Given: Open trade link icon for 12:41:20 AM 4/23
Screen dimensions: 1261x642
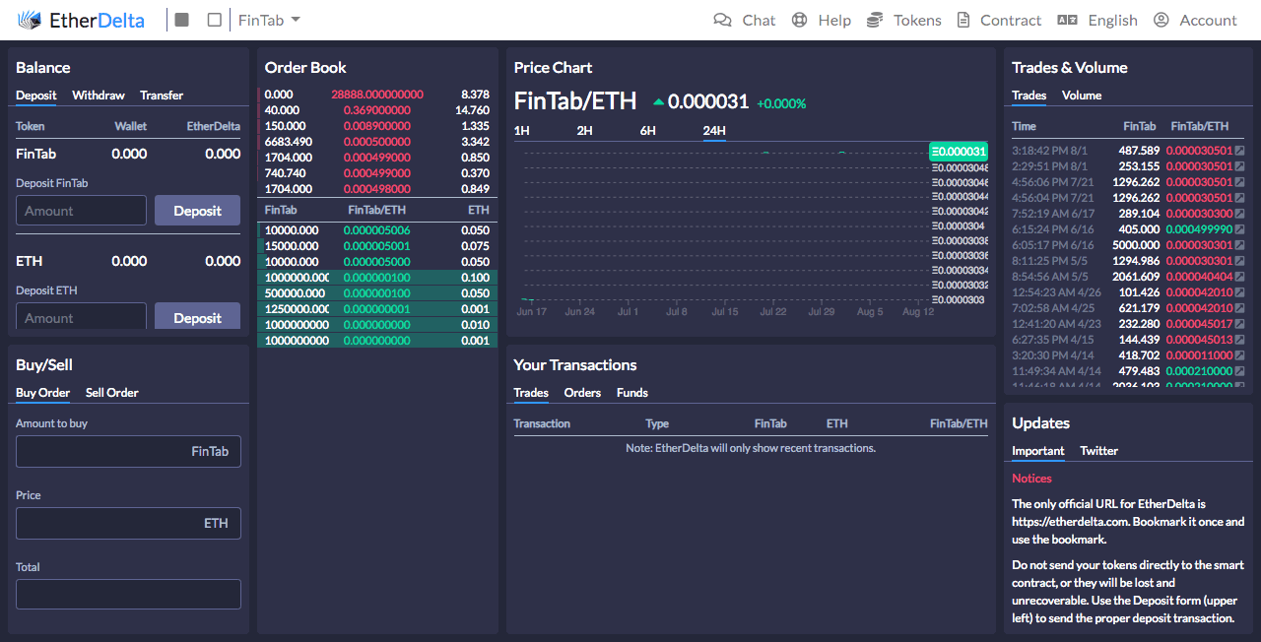Looking at the screenshot, I should coord(1239,324).
